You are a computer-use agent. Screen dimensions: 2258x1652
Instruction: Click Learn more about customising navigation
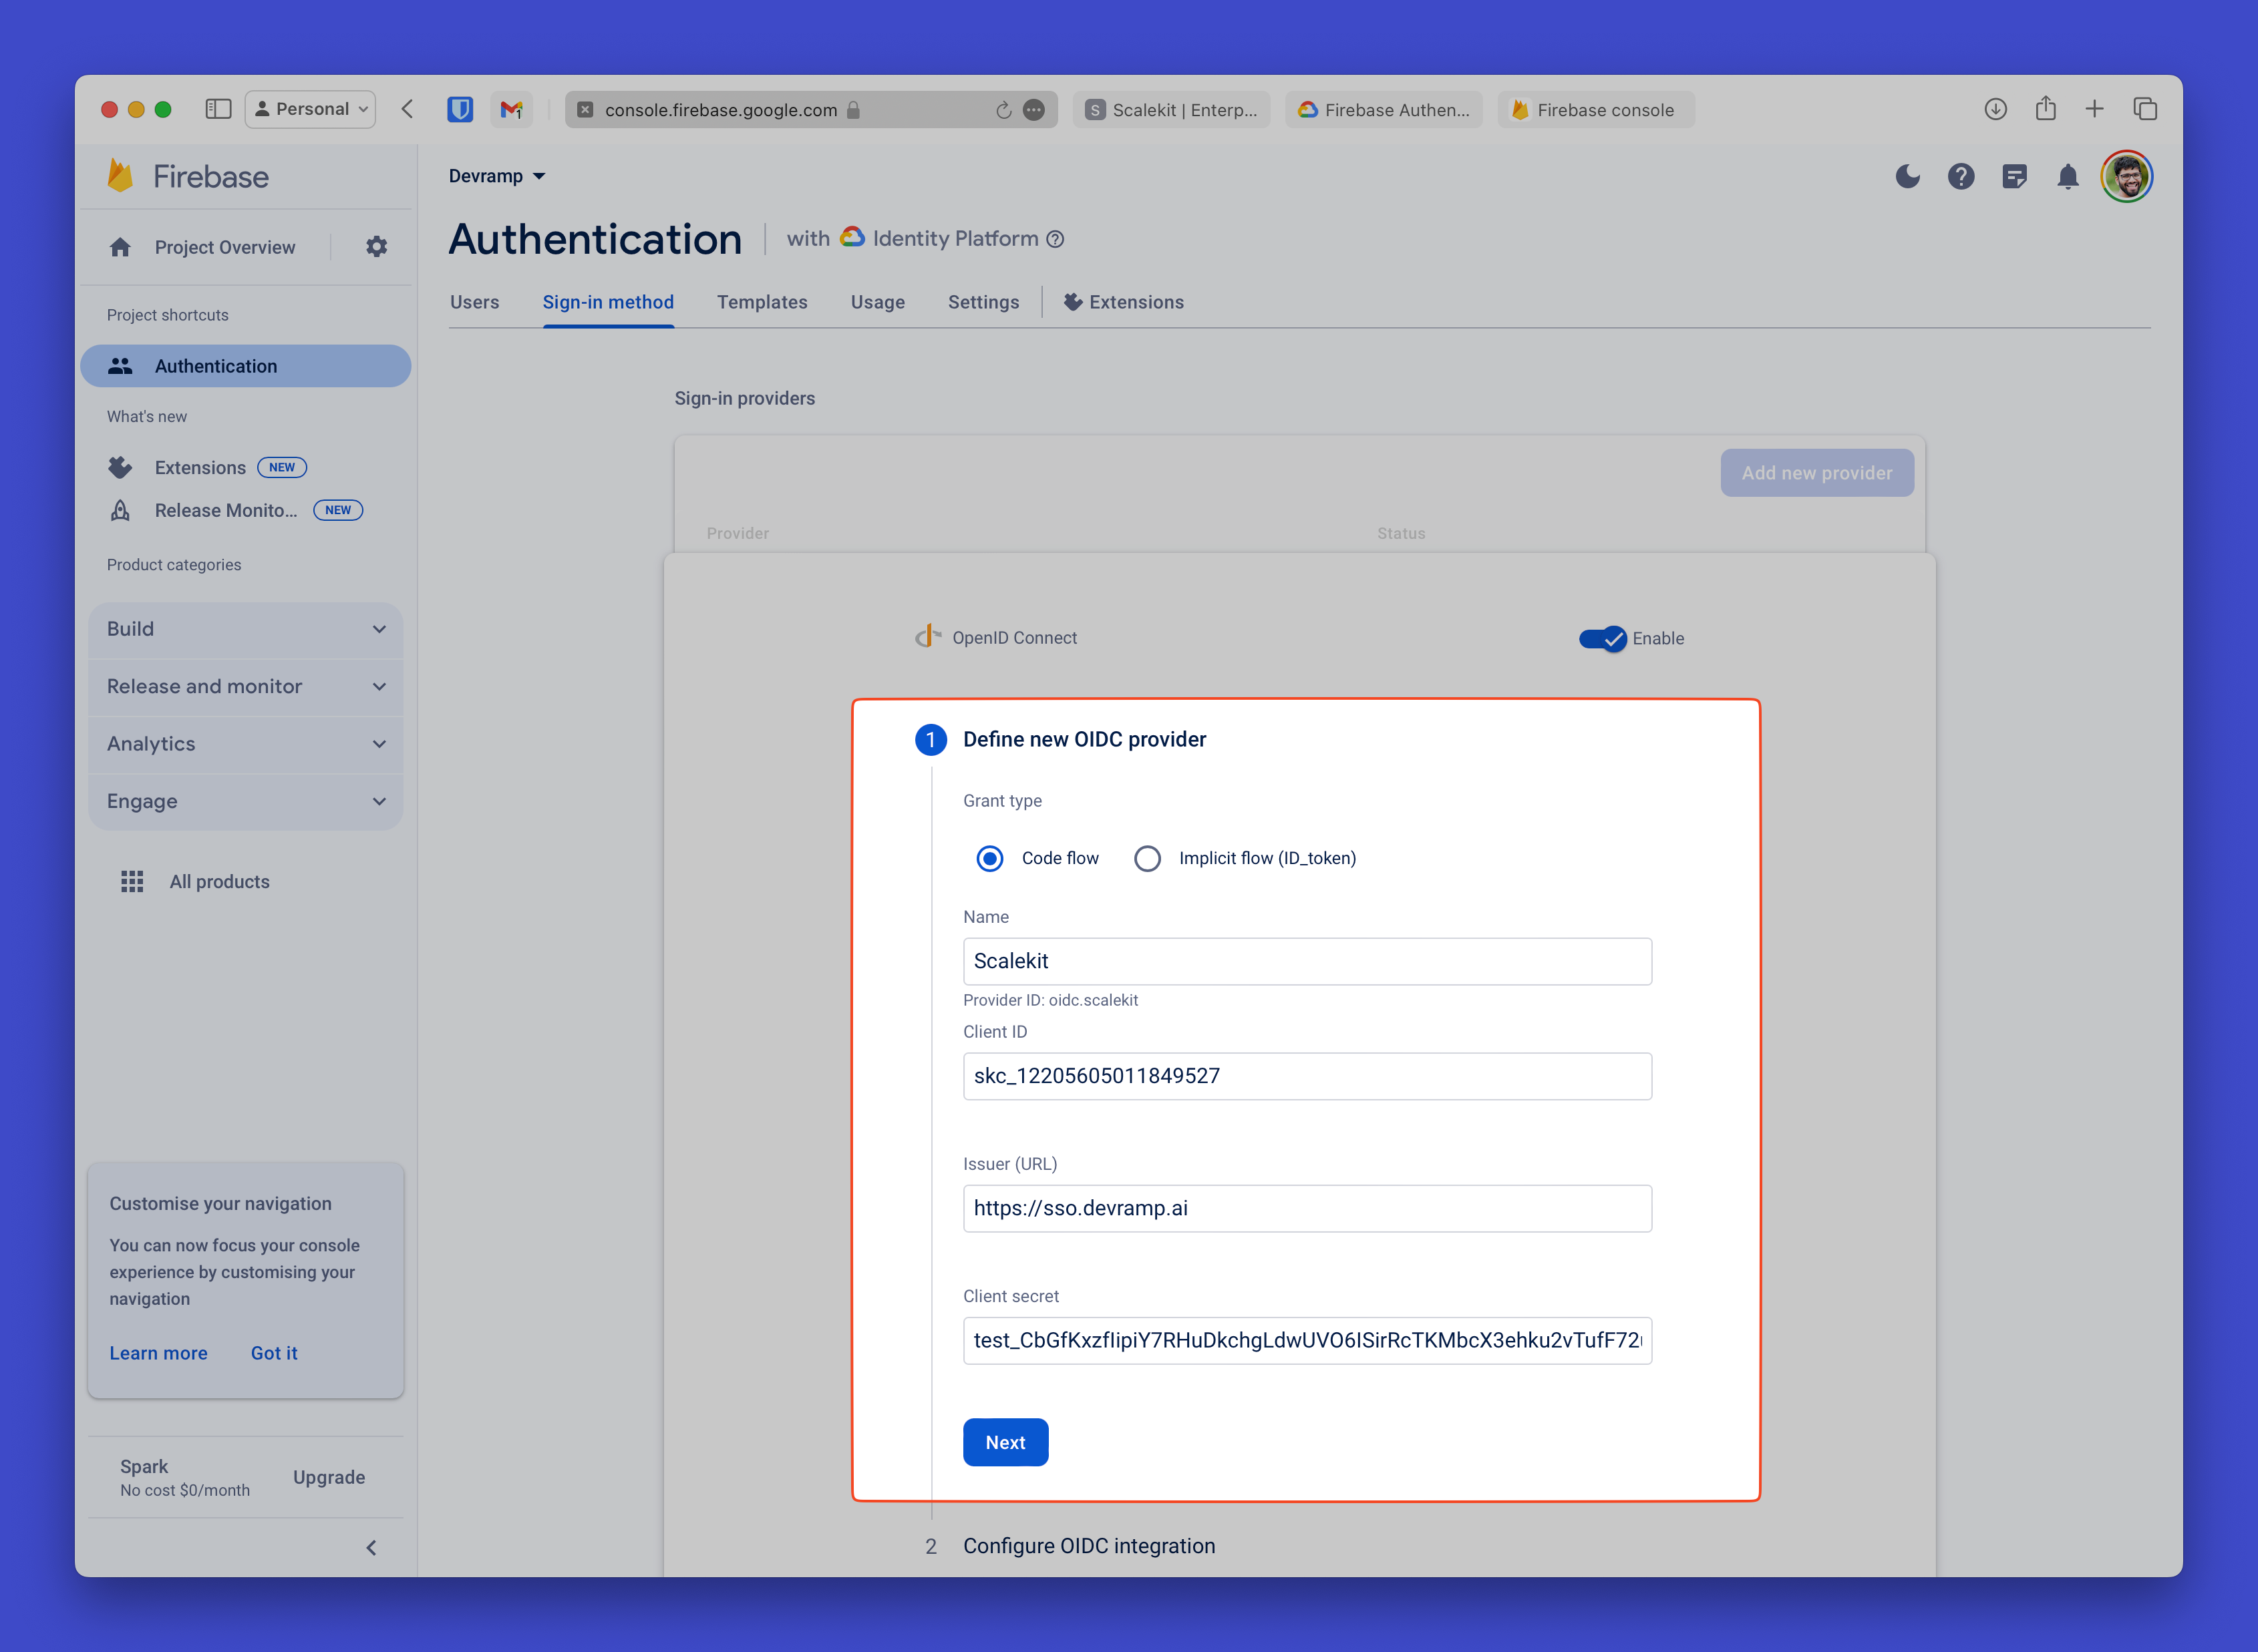(x=158, y=1353)
